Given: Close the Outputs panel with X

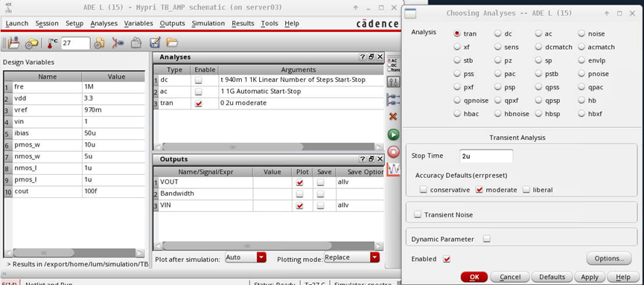Looking at the screenshot, I should [x=380, y=159].
